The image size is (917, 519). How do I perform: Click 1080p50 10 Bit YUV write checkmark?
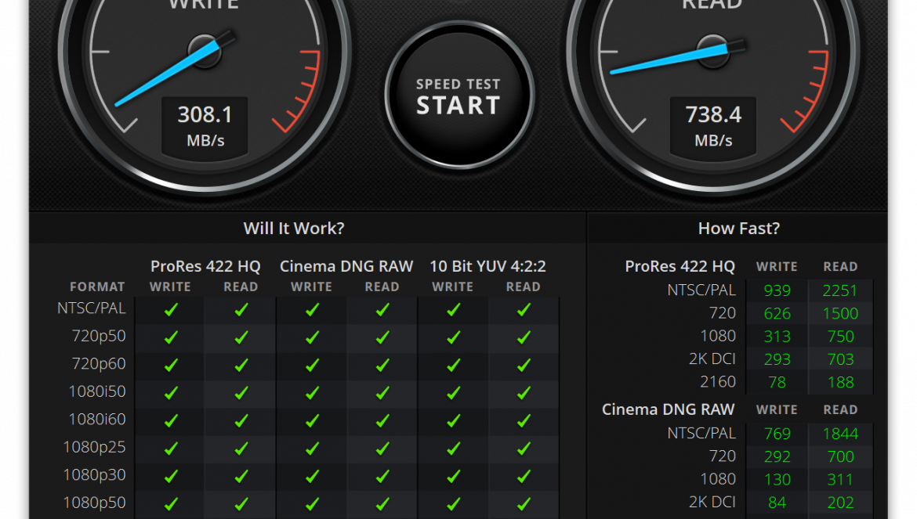(453, 504)
